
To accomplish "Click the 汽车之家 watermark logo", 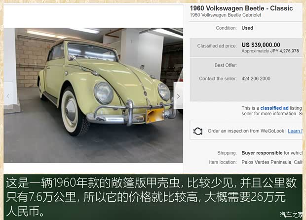I will (x=292, y=215).
